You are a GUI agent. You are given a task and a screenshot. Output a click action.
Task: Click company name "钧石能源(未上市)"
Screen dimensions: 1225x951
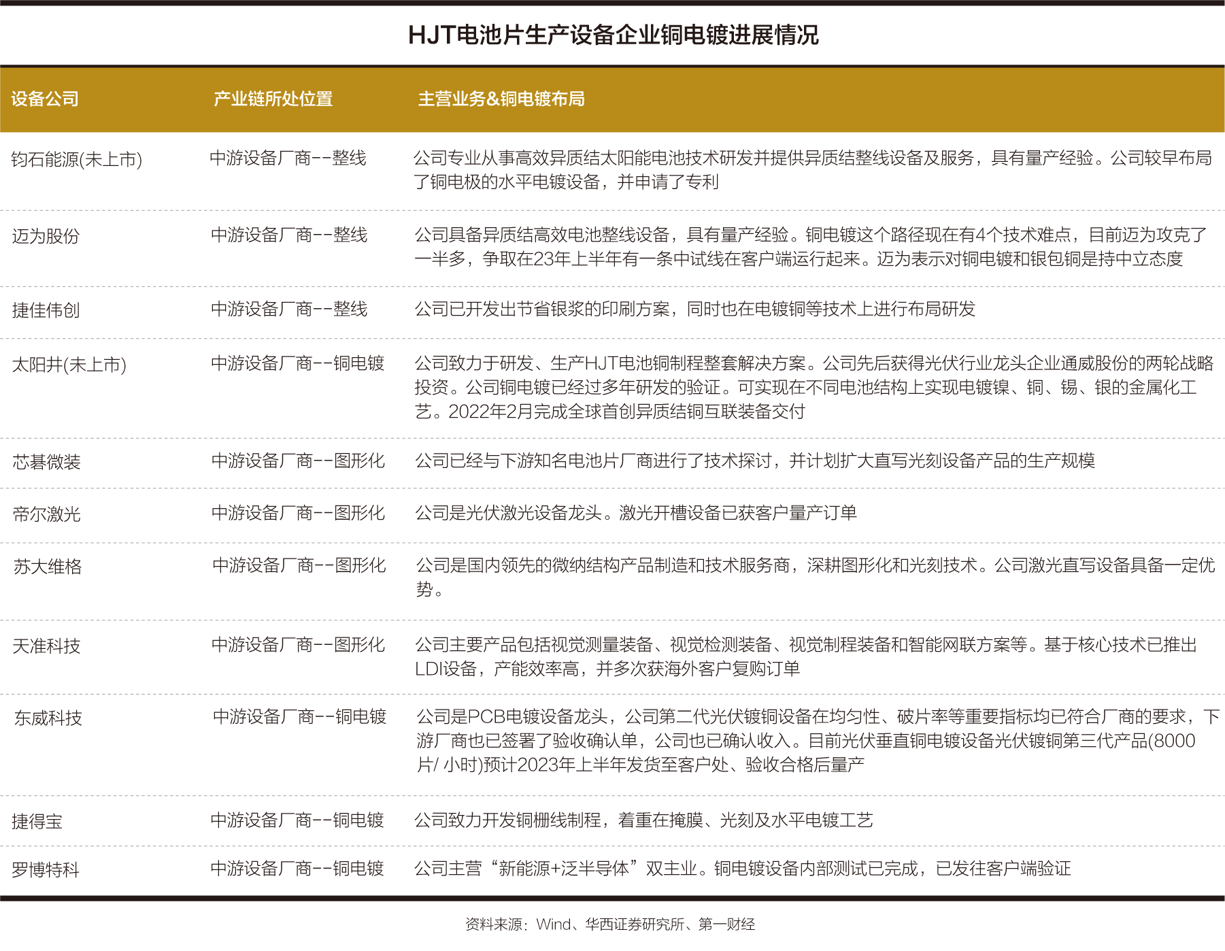tap(77, 160)
